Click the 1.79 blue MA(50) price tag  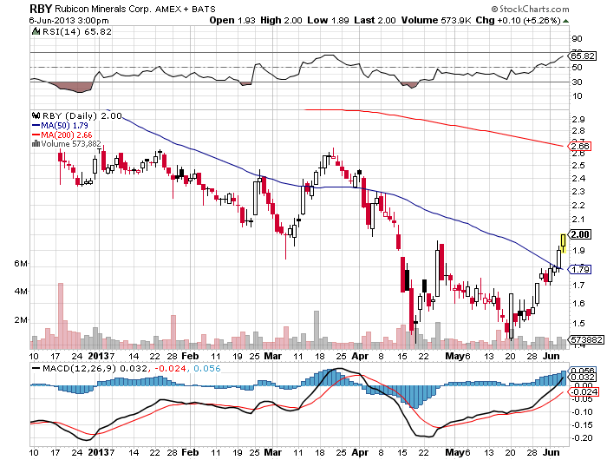579,269
